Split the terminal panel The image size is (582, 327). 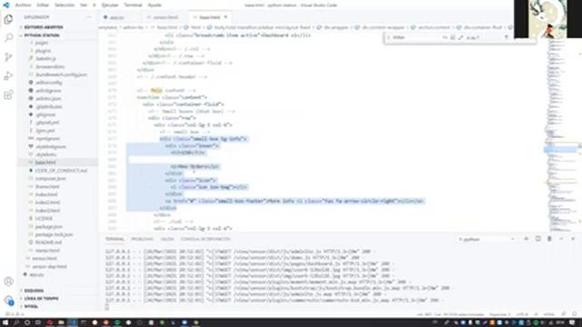(537, 239)
